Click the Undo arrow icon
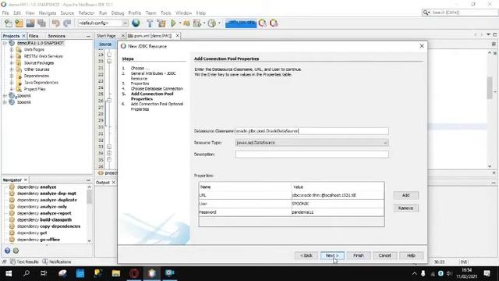The height and width of the screenshot is (281, 499). (x=56, y=23)
